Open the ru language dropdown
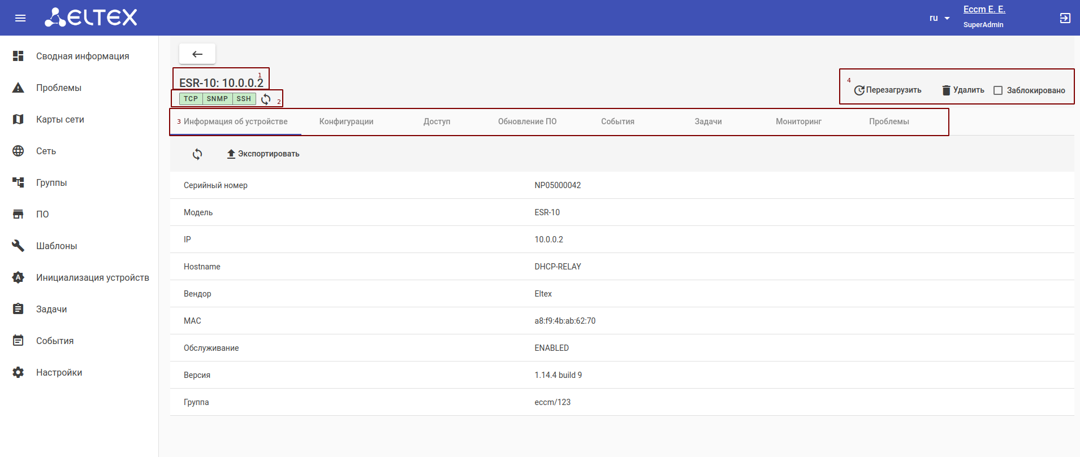This screenshot has height=457, width=1080. [x=940, y=18]
